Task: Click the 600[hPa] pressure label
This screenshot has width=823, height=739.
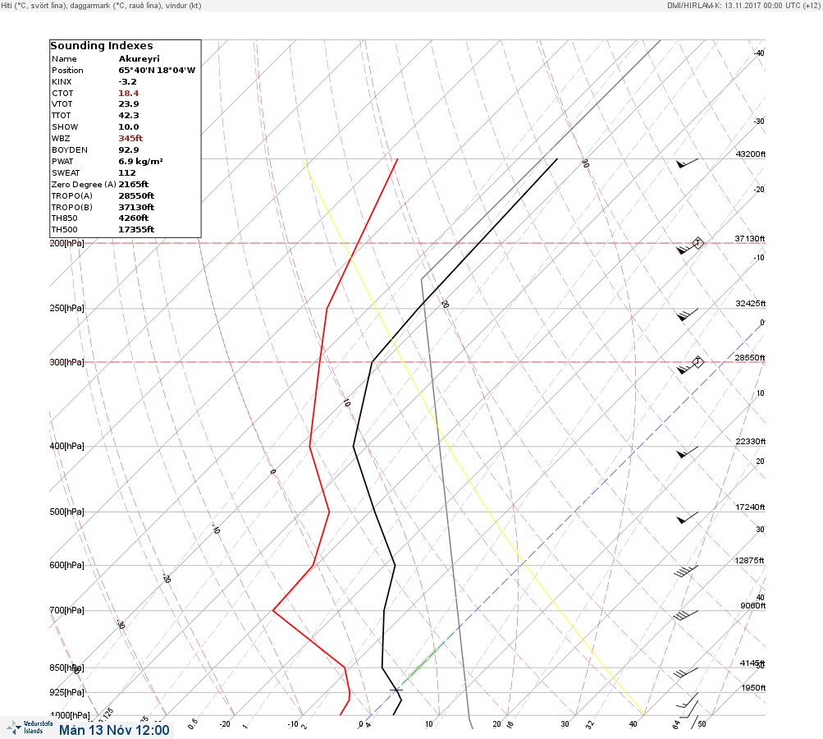Action: tap(66, 565)
